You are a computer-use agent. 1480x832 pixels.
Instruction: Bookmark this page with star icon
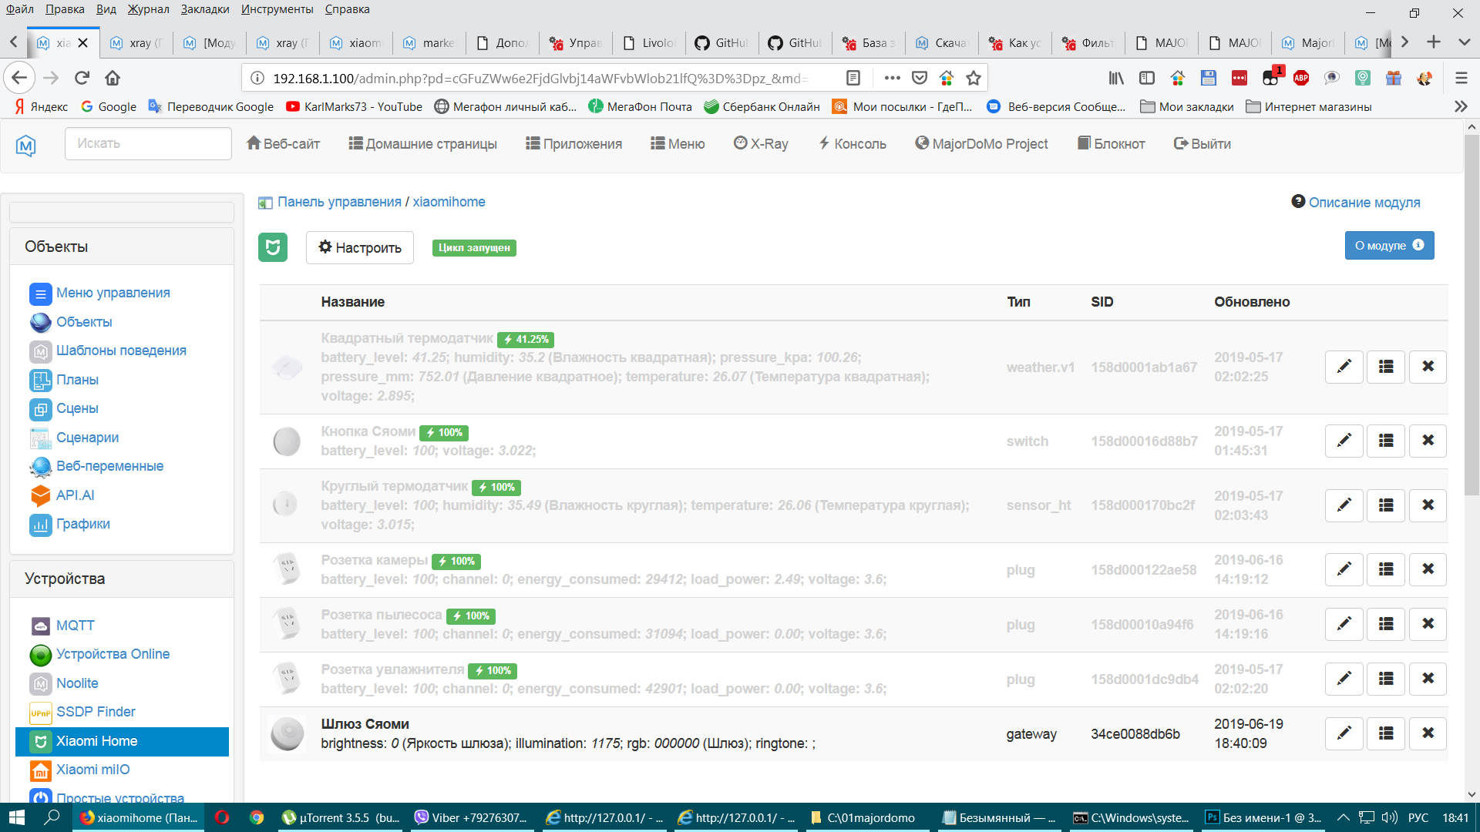(974, 78)
